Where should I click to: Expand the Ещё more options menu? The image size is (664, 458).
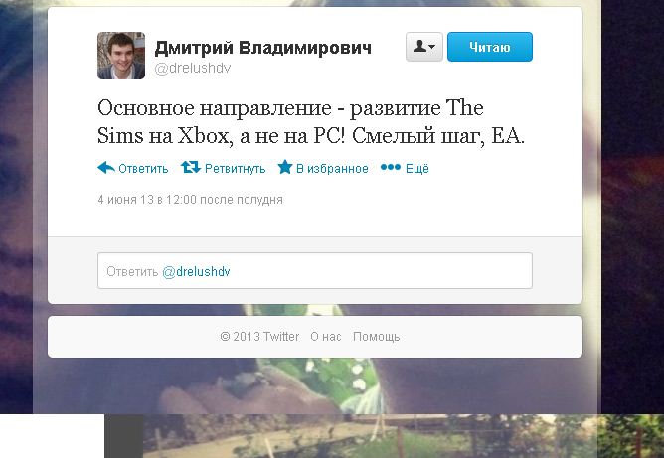click(x=417, y=169)
